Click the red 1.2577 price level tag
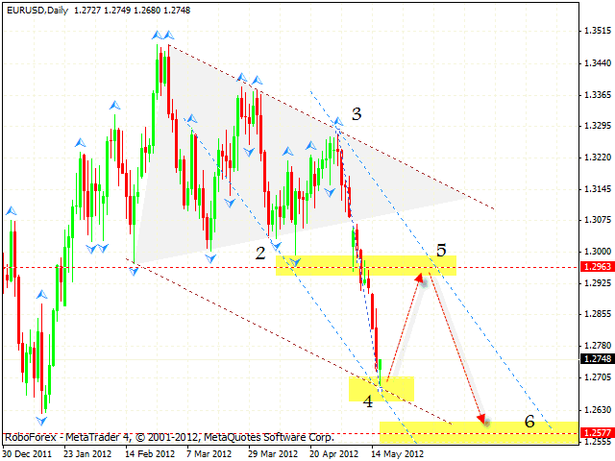The image size is (615, 461). tap(598, 433)
